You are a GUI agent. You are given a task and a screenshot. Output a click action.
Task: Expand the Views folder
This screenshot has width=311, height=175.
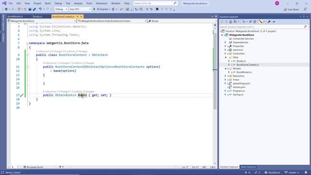point(225,80)
